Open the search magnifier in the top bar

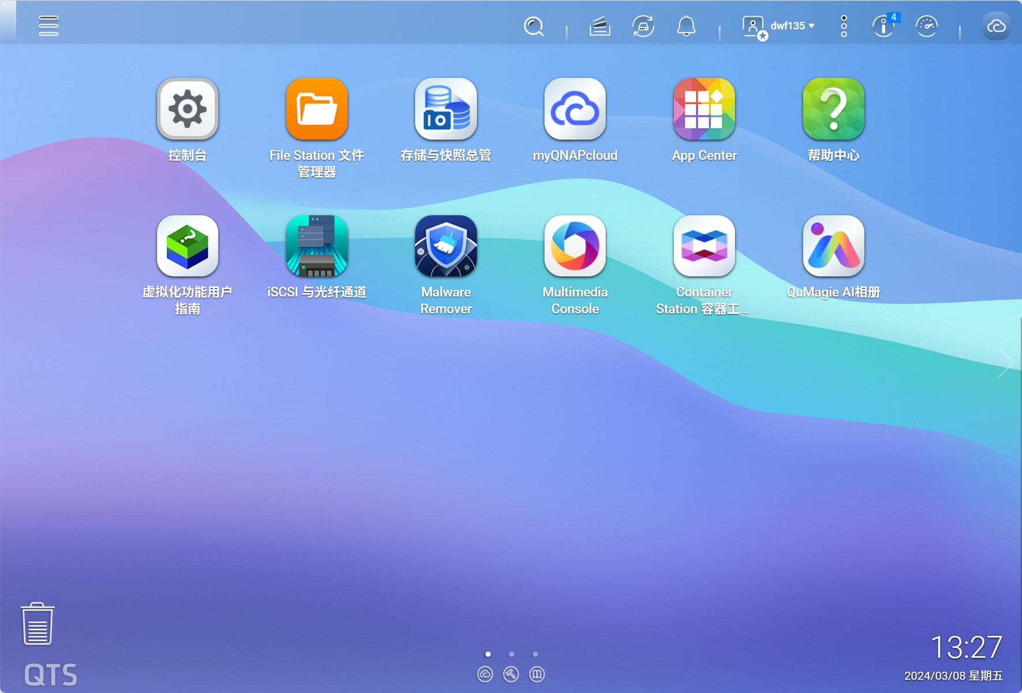tap(534, 26)
